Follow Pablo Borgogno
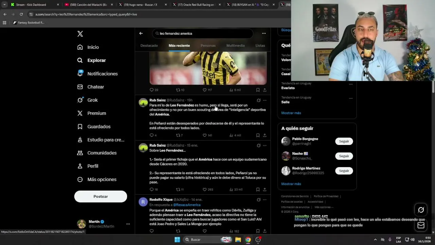Image resolution: width=435 pixels, height=245 pixels. pyautogui.click(x=344, y=141)
